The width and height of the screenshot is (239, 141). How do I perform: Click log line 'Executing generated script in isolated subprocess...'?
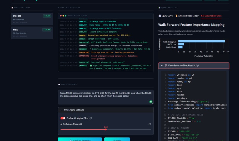click(117, 46)
